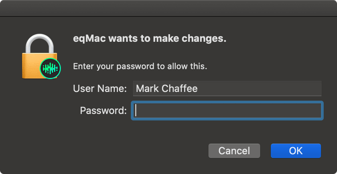
Task: Place the cursor in the empty password box
Action: 227,111
